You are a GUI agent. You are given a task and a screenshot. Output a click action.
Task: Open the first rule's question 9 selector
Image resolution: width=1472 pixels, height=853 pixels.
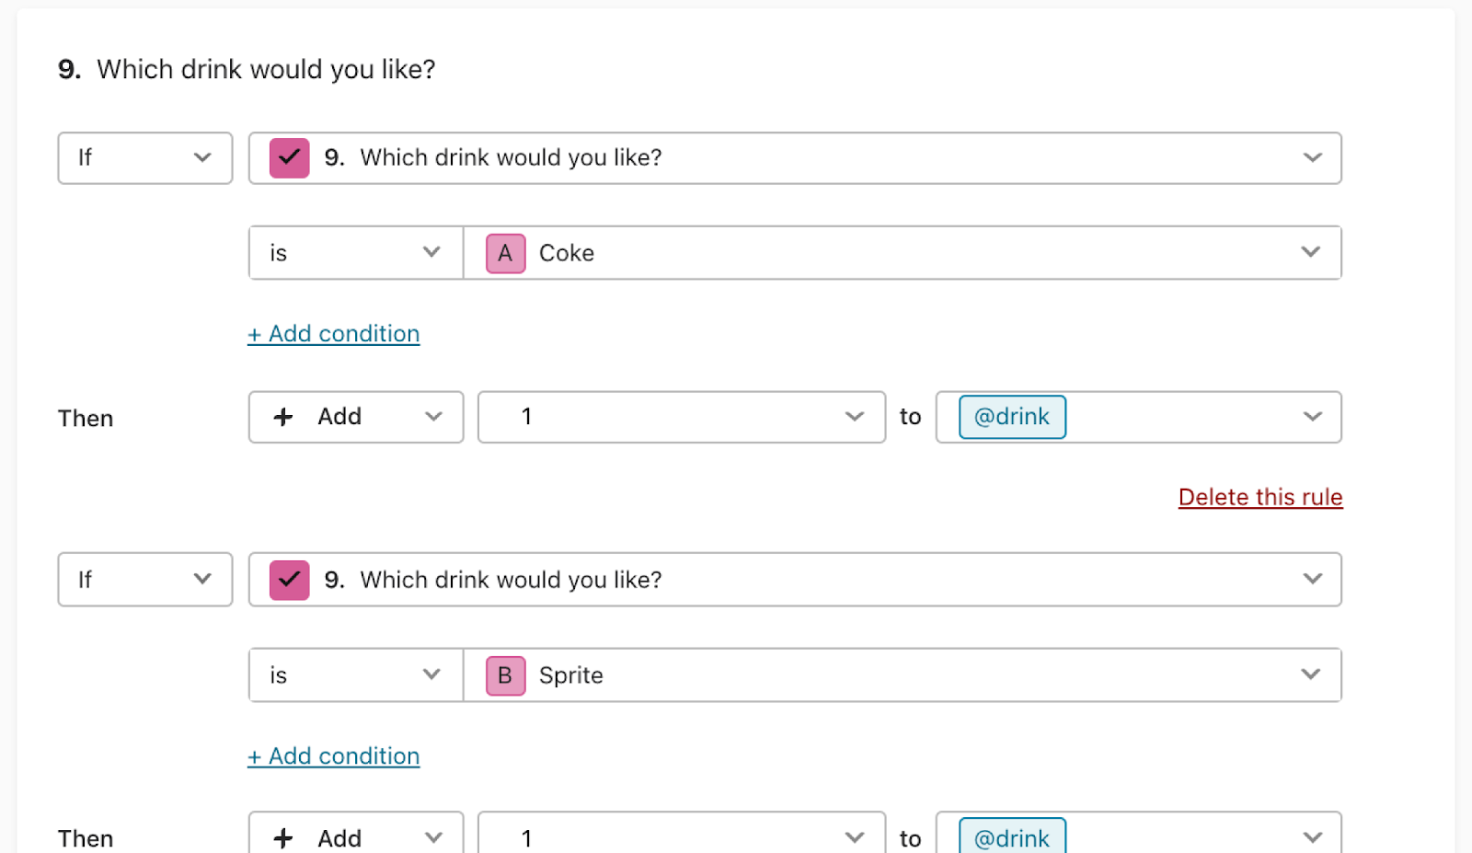795,158
